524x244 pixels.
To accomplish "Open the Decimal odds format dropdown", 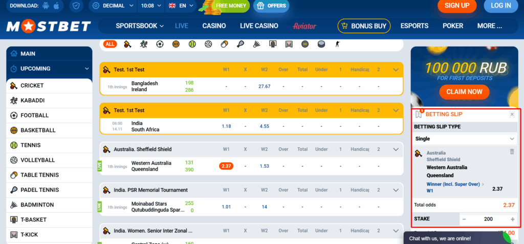I will 113,6.
